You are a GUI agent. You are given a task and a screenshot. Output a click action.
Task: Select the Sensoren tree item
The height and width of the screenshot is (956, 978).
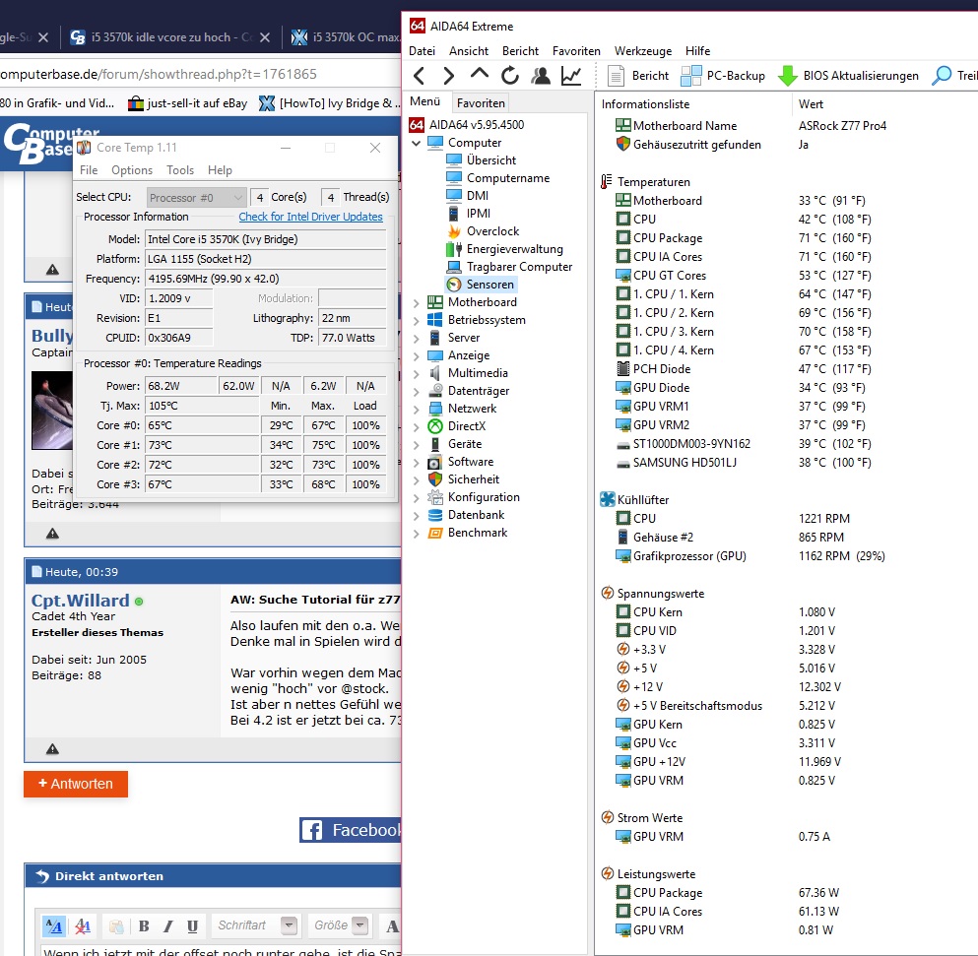coord(489,285)
